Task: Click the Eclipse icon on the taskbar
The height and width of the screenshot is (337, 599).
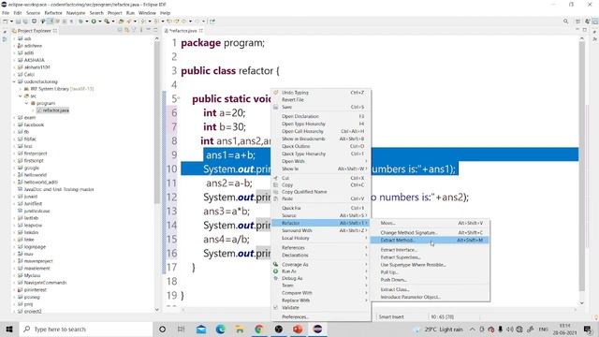Action: tap(317, 329)
